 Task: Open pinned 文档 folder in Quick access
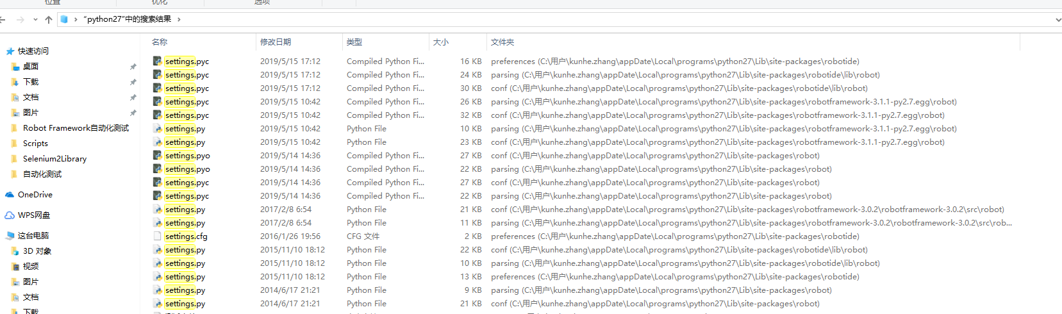coord(31,97)
